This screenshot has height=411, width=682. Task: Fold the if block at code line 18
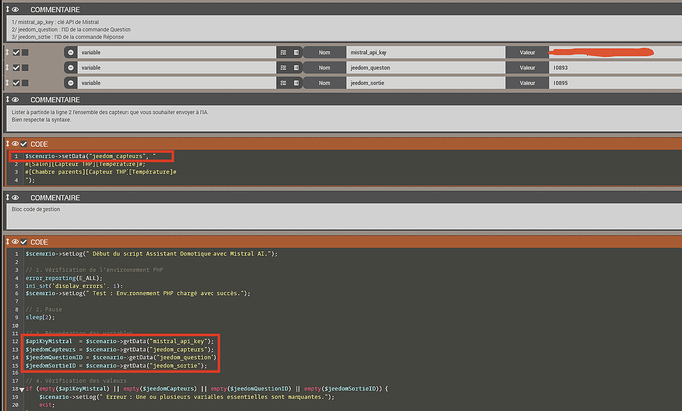coord(22,389)
